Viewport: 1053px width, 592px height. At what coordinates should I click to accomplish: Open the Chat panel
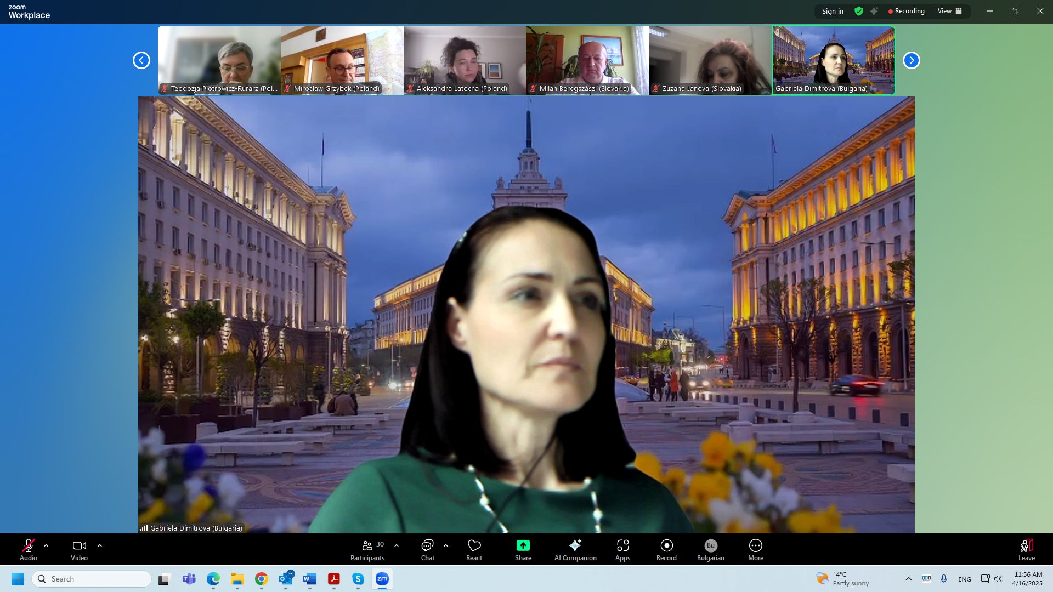427,550
